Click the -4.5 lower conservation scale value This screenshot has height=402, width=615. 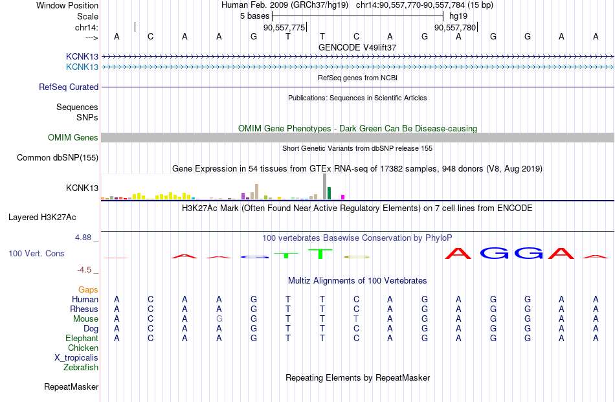(x=84, y=270)
